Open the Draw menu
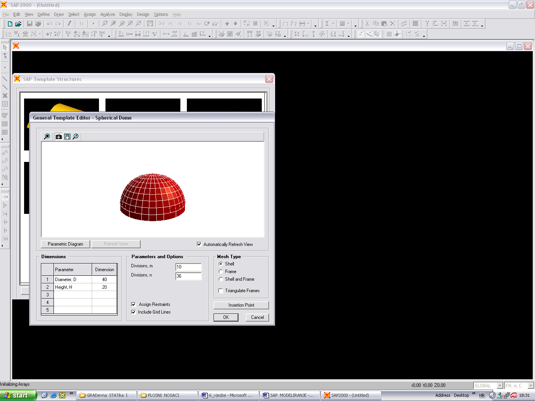Viewport: 535px width, 401px height. pyautogui.click(x=59, y=15)
